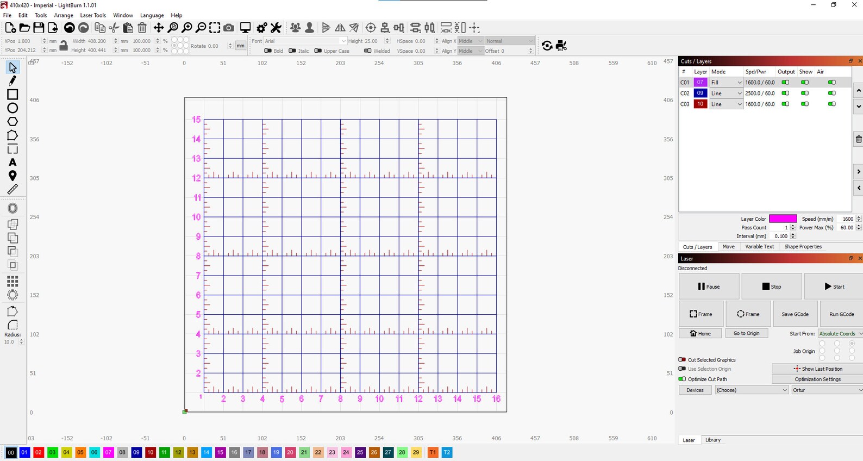This screenshot has height=461, width=863.
Task: Click the Save GCode button
Action: click(795, 314)
